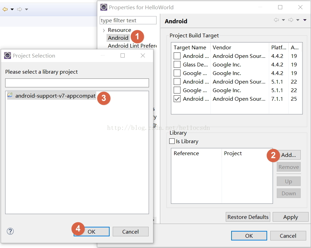The width and height of the screenshot is (311, 248).
Task: Open forward history dropdown in main toolbar
Action: click(27, 9)
